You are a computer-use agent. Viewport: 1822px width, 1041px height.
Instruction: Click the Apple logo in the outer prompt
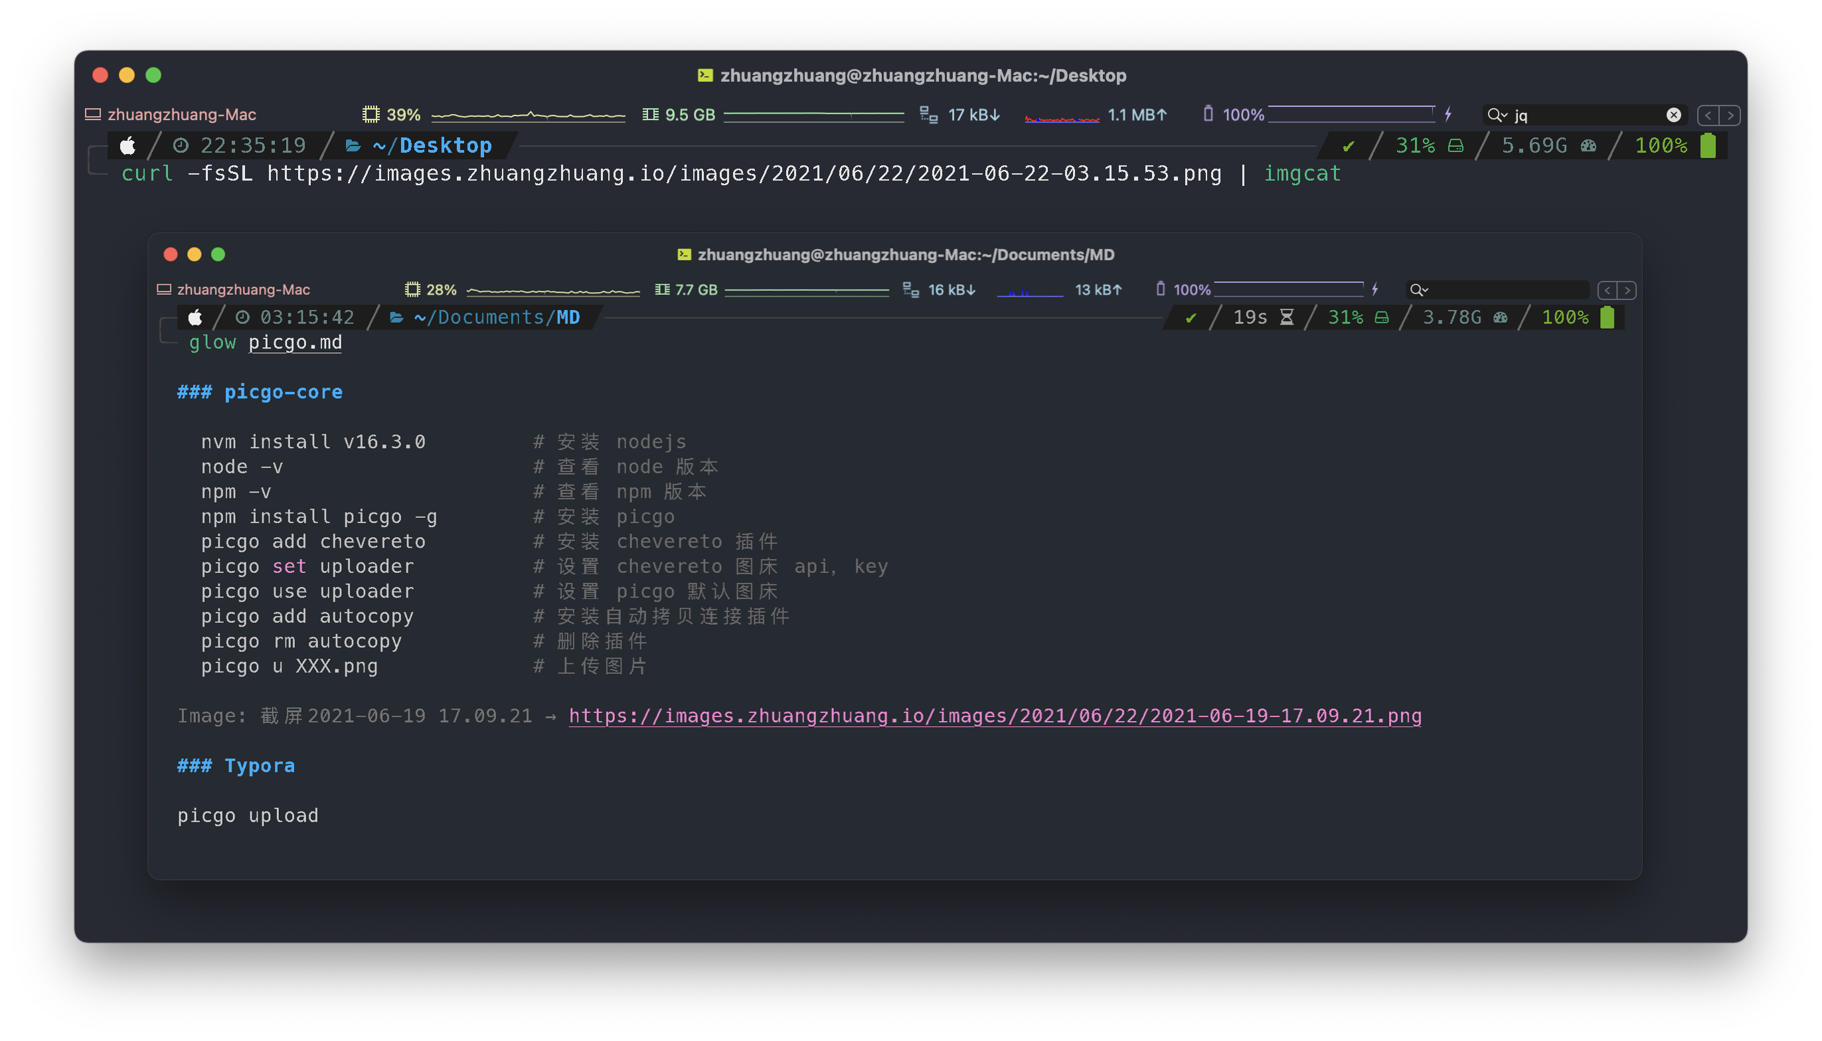pos(127,146)
